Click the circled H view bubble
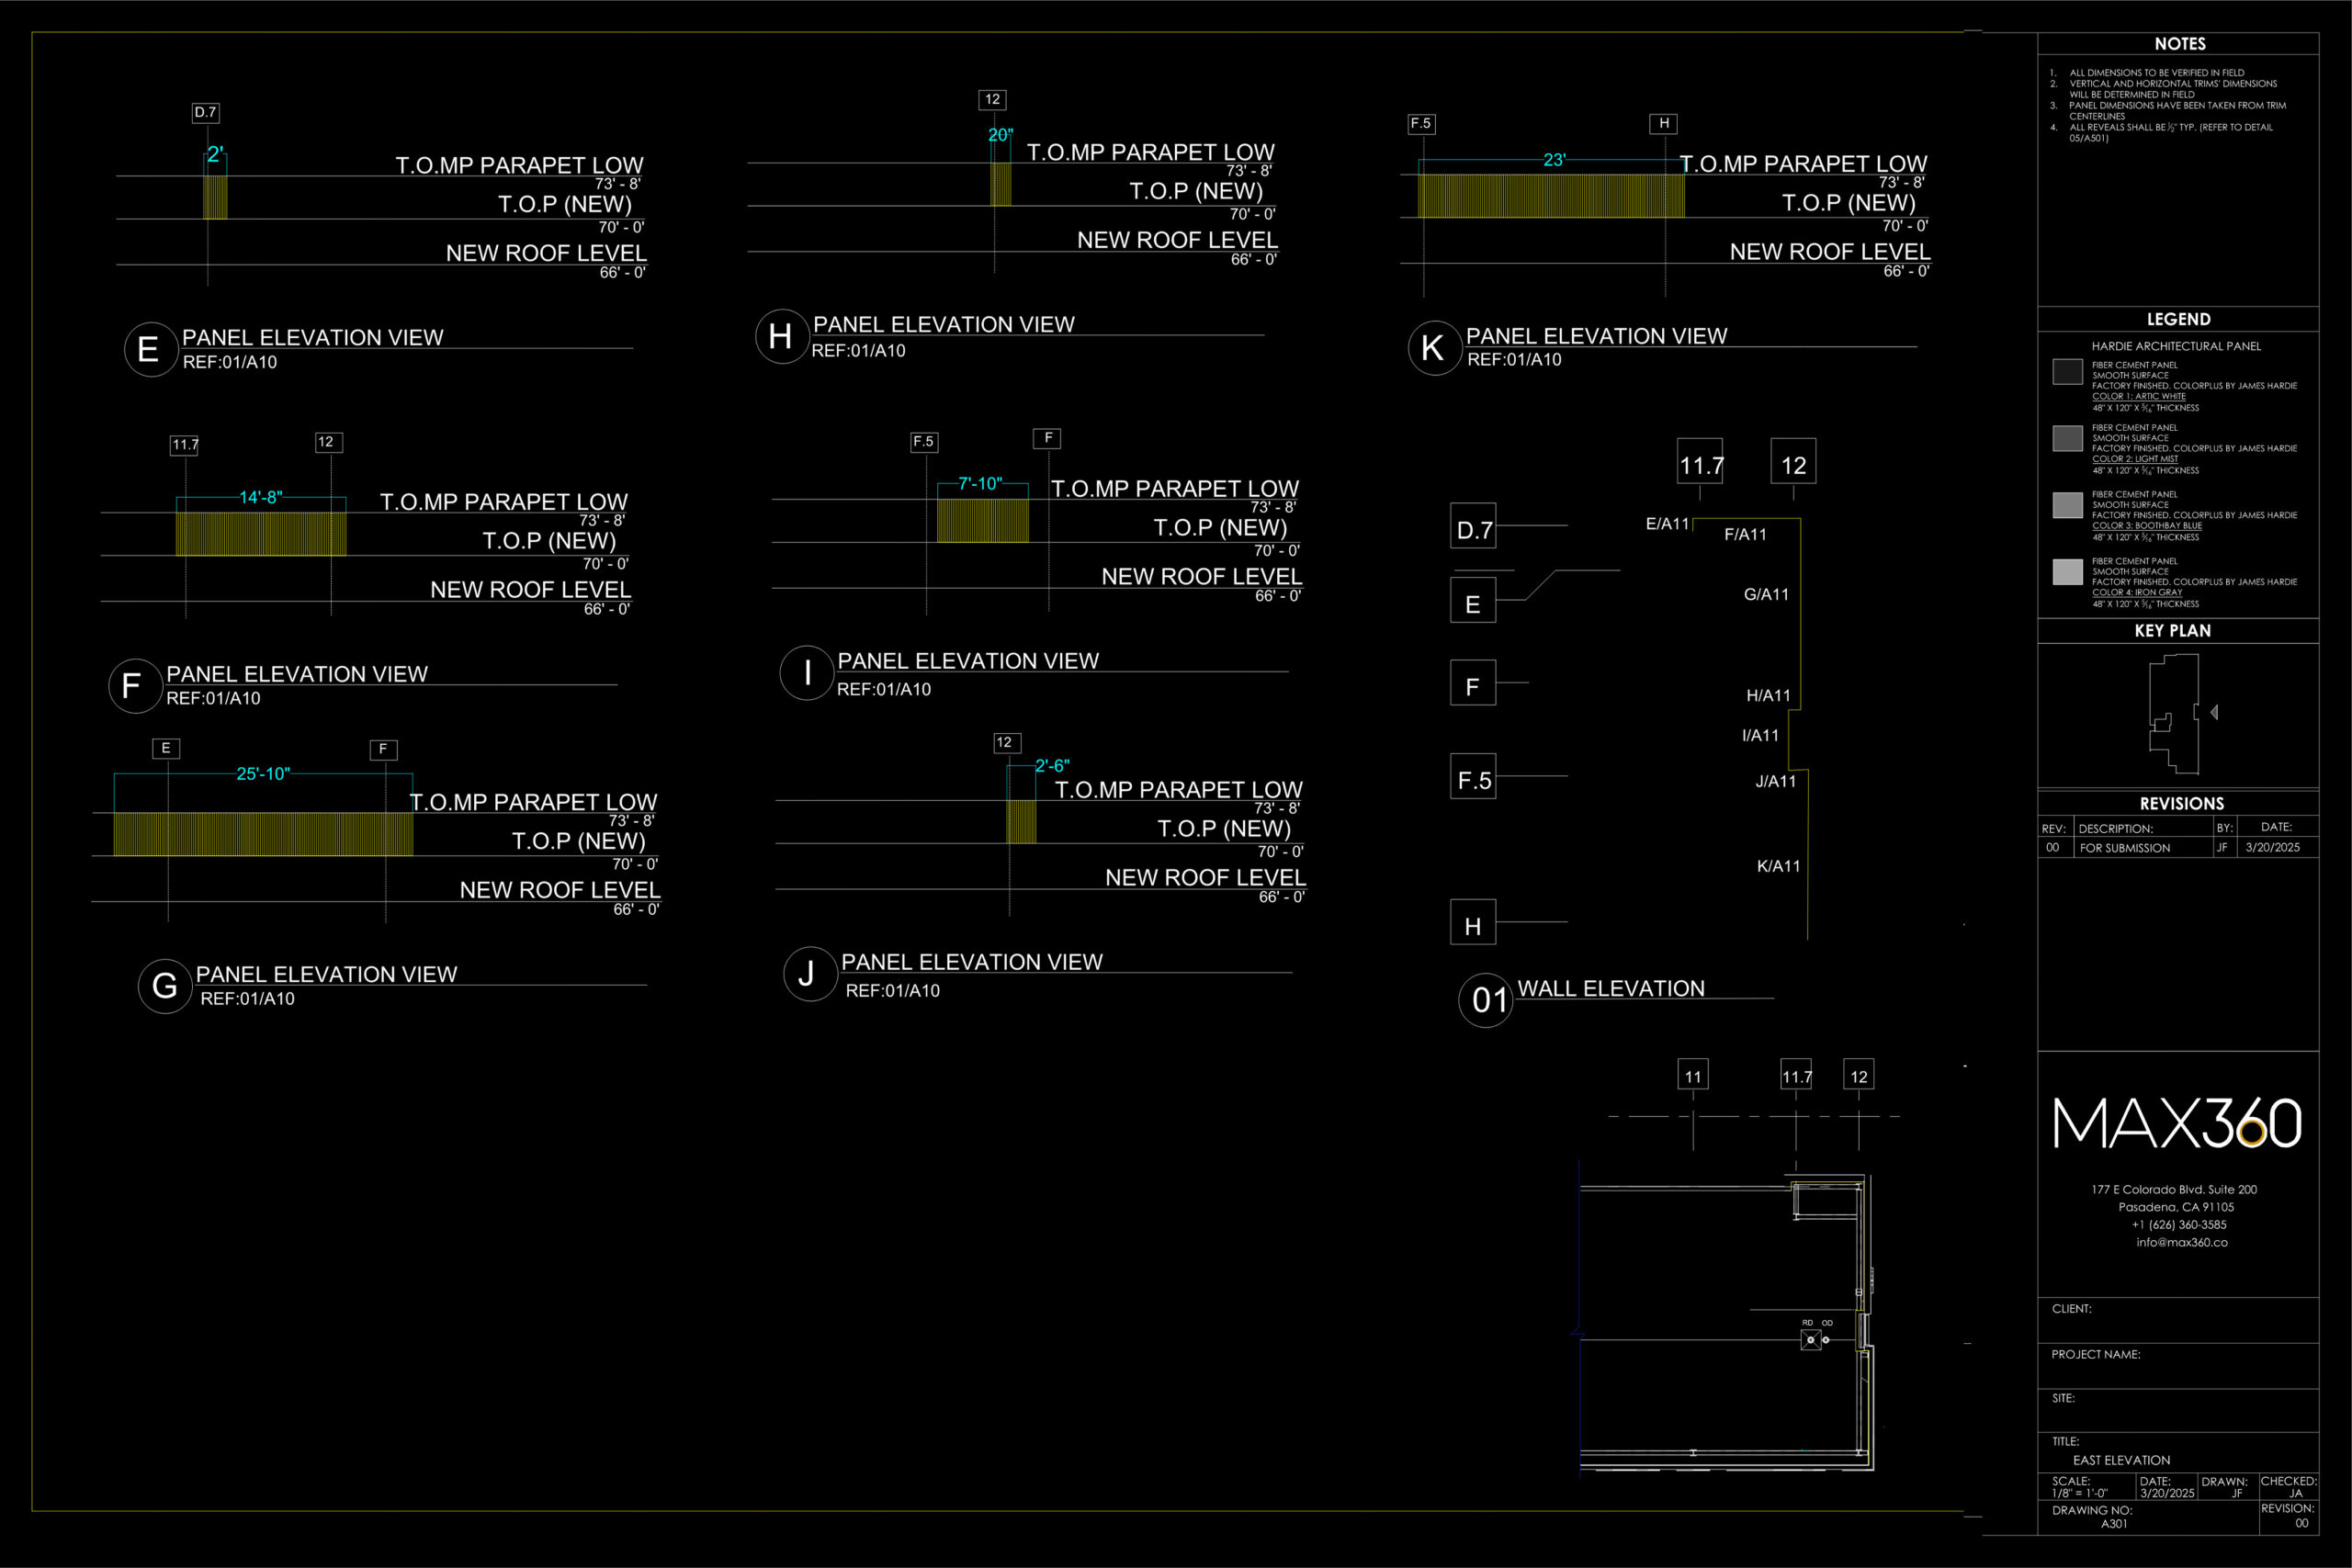Image resolution: width=2352 pixels, height=1568 pixels. [781, 337]
